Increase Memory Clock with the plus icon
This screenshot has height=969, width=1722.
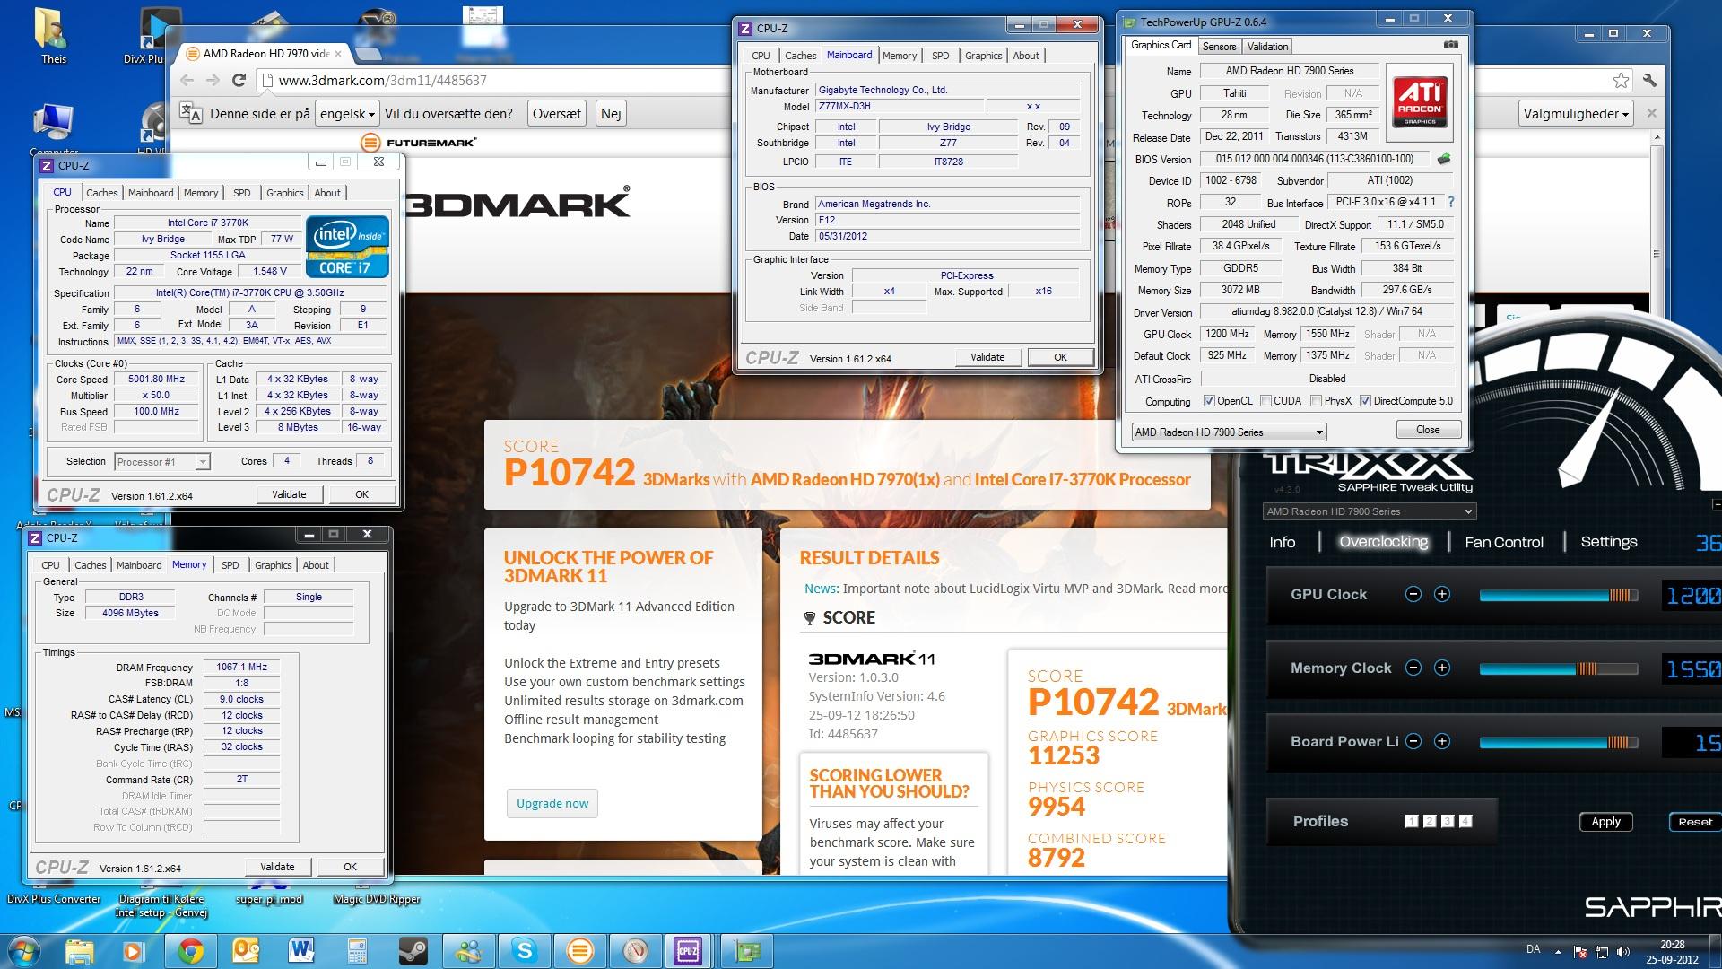(1442, 668)
